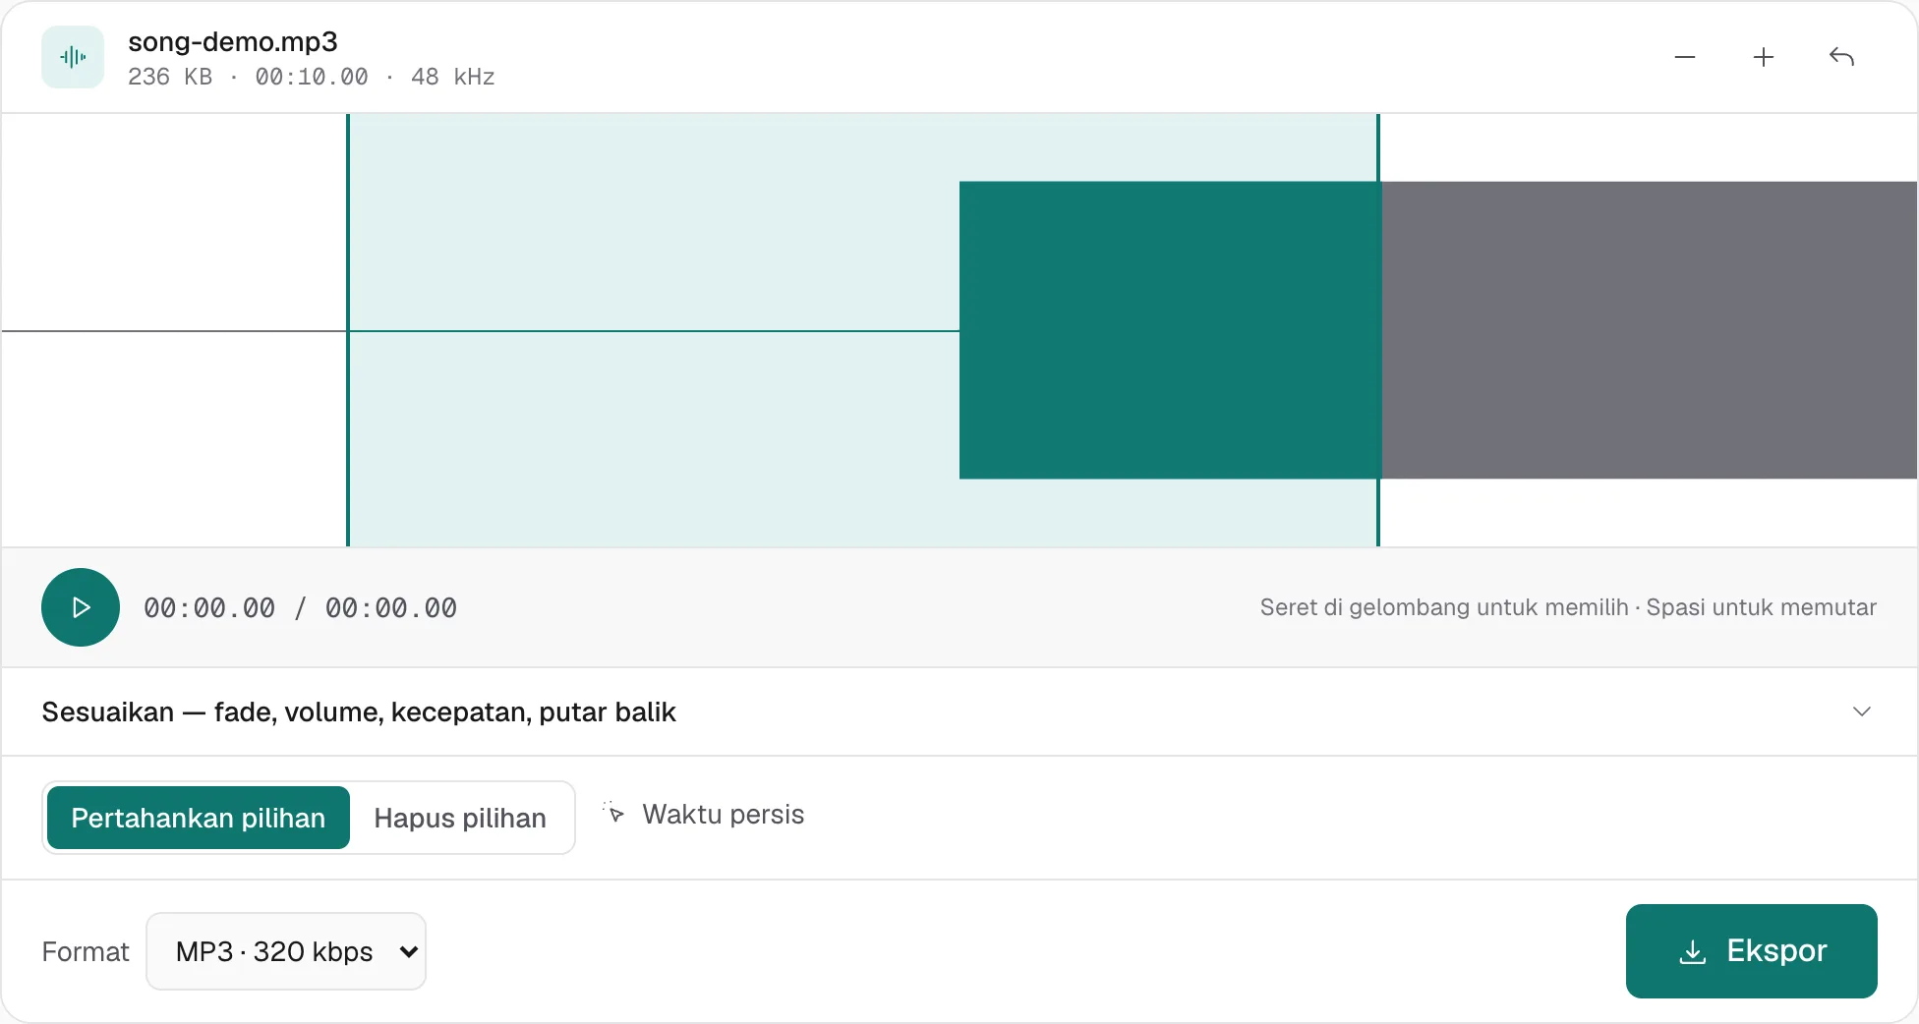Click the audio waveform file icon
Screen dimensions: 1919x1024
coord(73,57)
